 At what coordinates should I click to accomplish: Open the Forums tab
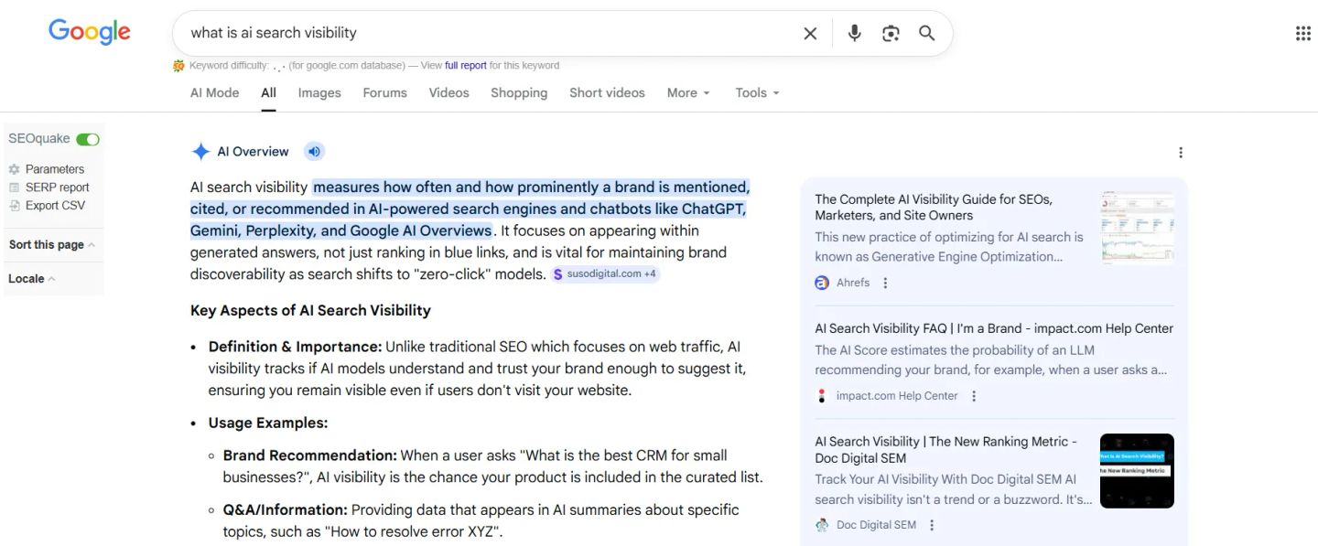tap(384, 92)
